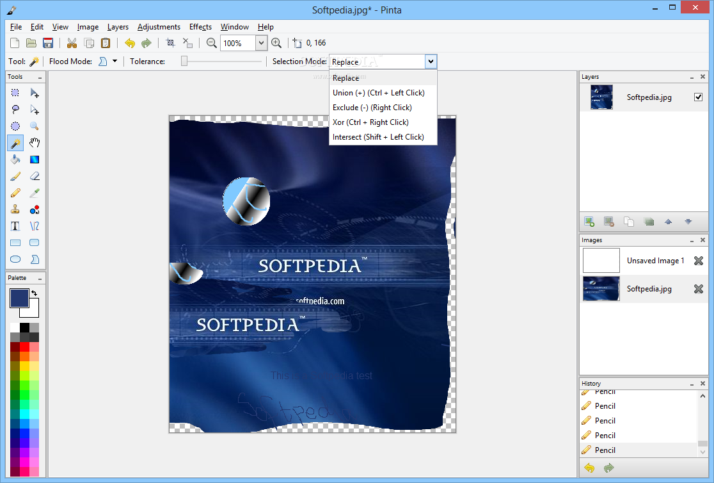Minimize the Tools panel
Screen dimensions: 714x483
[x=40, y=78]
